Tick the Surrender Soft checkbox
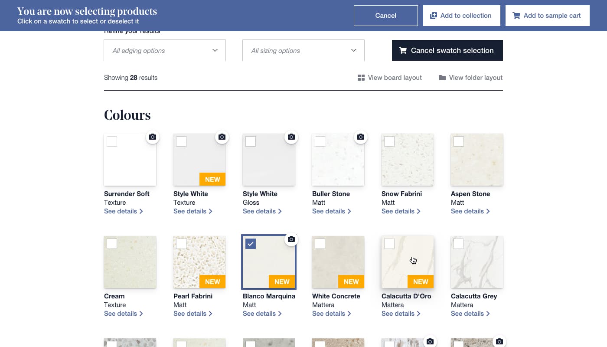607x347 pixels. pos(112,141)
